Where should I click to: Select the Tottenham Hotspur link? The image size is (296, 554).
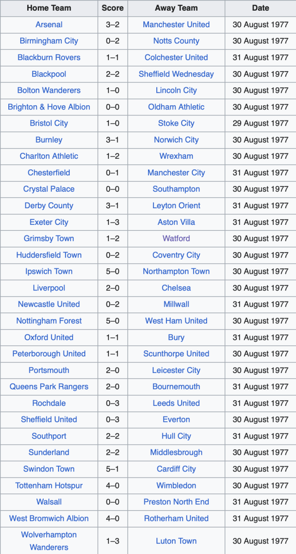[49, 486]
